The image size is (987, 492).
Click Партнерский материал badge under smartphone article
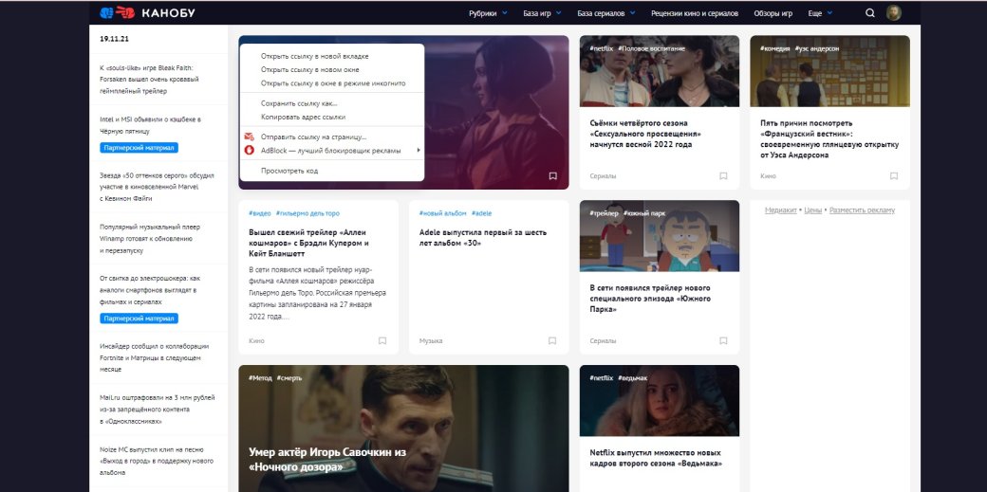139,319
